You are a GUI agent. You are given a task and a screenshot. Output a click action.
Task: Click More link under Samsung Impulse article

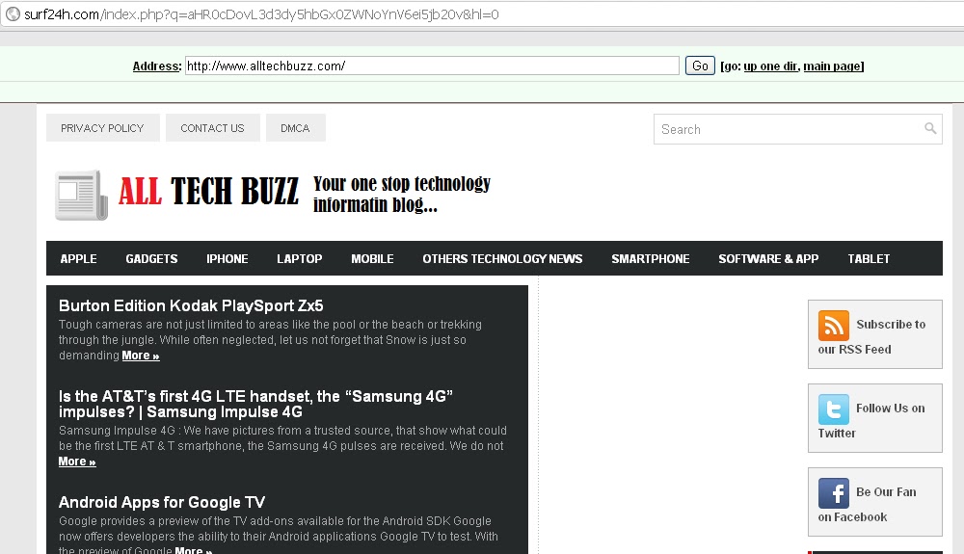pos(77,462)
